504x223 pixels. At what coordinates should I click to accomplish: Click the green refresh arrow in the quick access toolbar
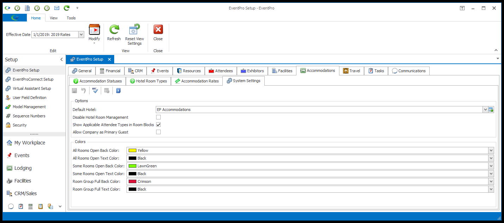point(67,8)
